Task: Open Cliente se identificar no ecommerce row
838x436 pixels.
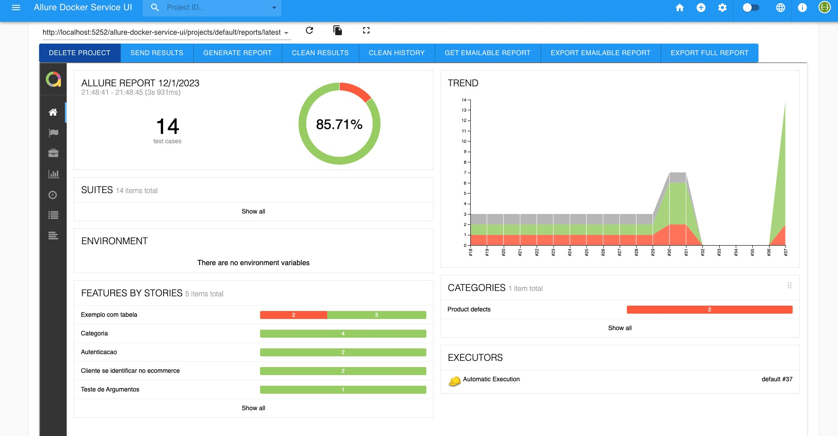Action: click(253, 371)
